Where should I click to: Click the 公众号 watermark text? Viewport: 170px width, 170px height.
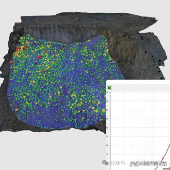117,163
